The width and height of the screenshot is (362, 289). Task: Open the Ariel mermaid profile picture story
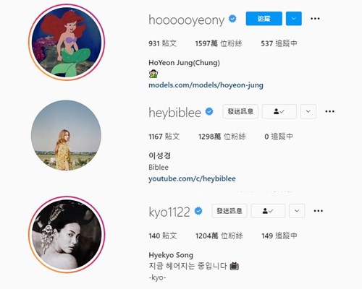pos(67,42)
